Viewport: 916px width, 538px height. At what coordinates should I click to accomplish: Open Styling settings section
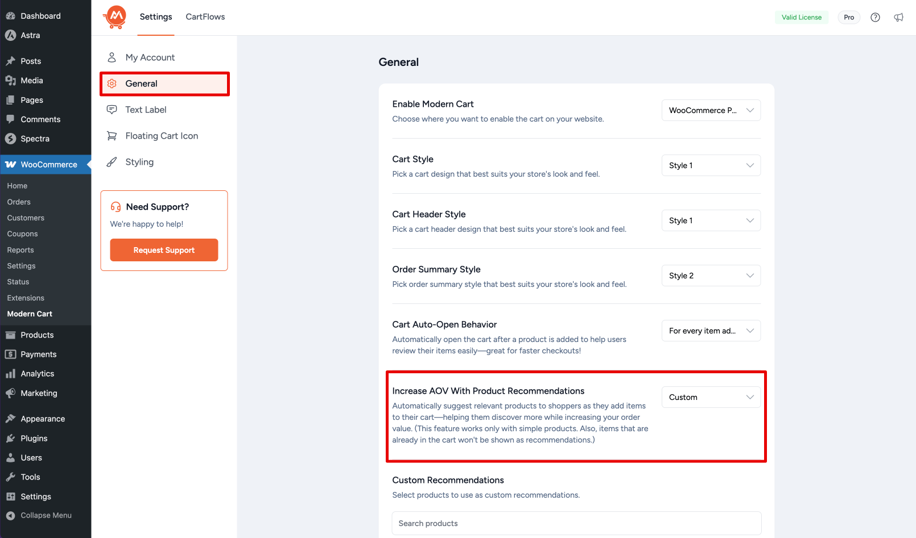coord(164,162)
